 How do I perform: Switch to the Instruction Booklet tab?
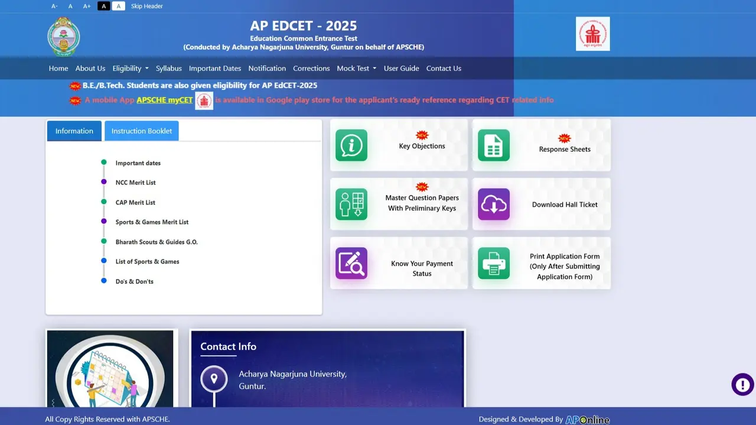(x=141, y=131)
